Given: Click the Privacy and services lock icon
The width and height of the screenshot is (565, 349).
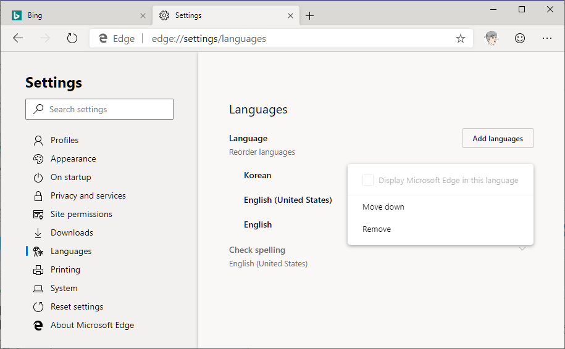Looking at the screenshot, I should click(x=38, y=196).
